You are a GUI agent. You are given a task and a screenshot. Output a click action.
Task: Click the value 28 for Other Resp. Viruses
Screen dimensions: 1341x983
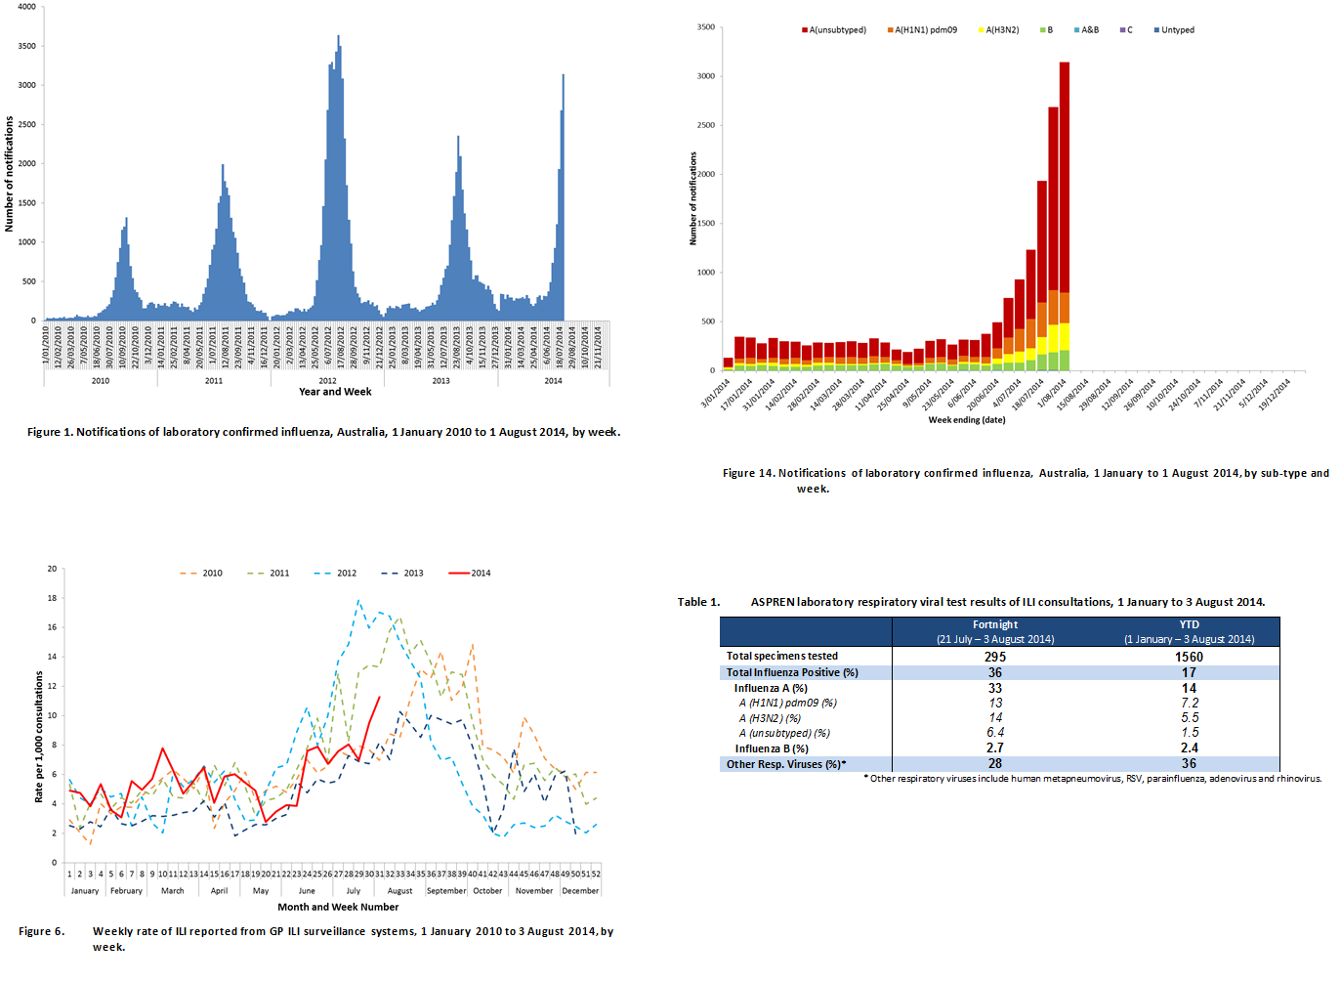click(995, 764)
